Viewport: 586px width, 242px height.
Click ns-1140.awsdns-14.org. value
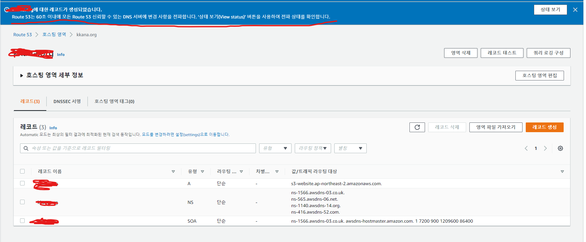[x=316, y=205]
